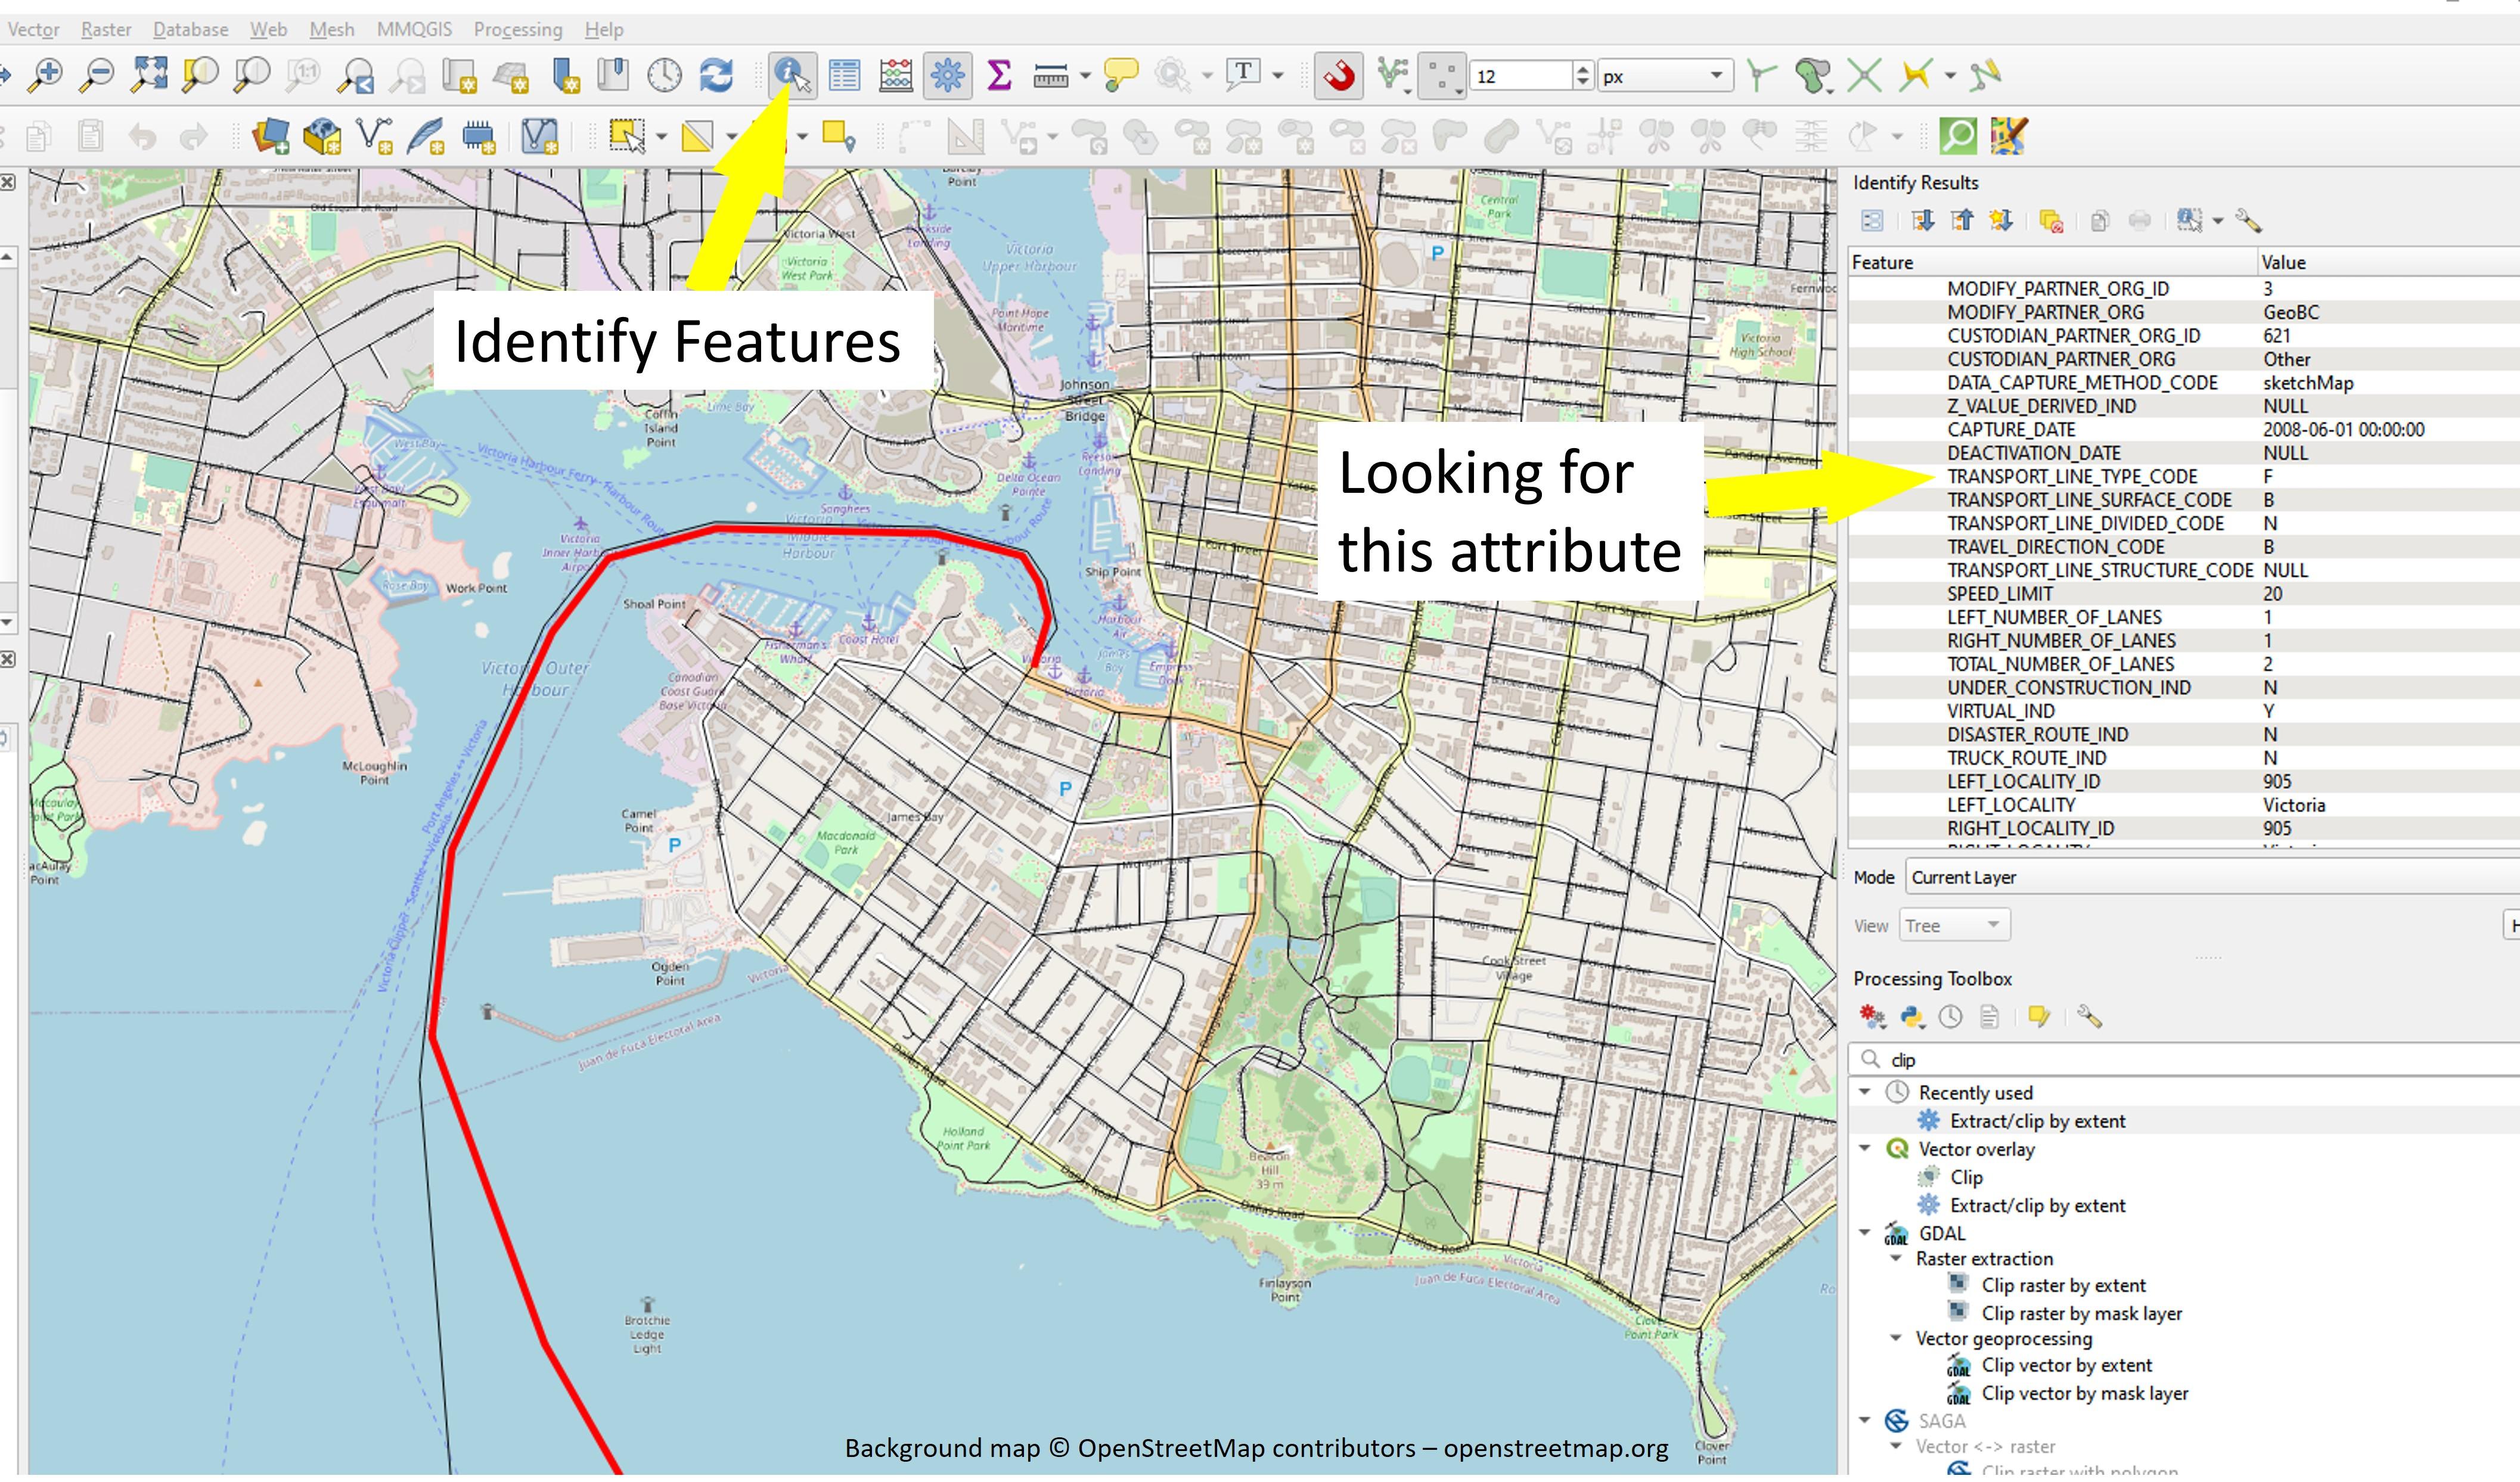Click the Refresh map icon
Image resolution: width=2520 pixels, height=1482 pixels.
tap(716, 75)
